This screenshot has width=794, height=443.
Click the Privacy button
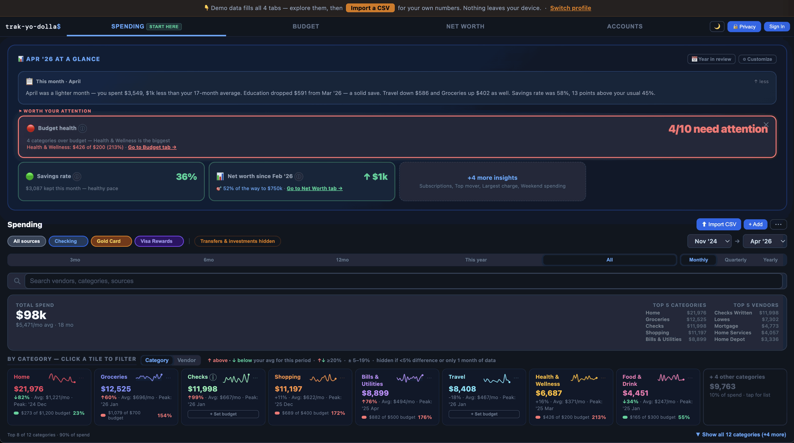744,26
